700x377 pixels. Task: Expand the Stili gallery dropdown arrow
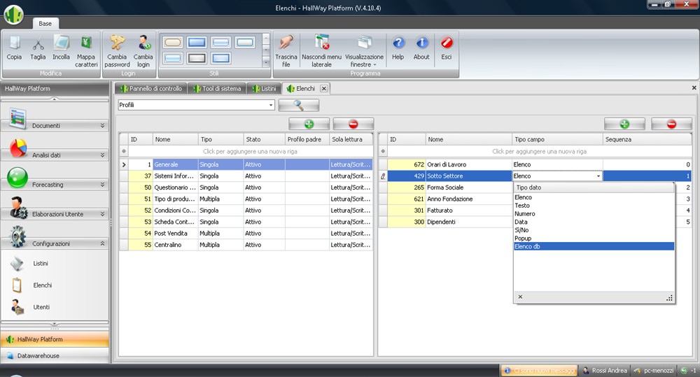point(266,62)
